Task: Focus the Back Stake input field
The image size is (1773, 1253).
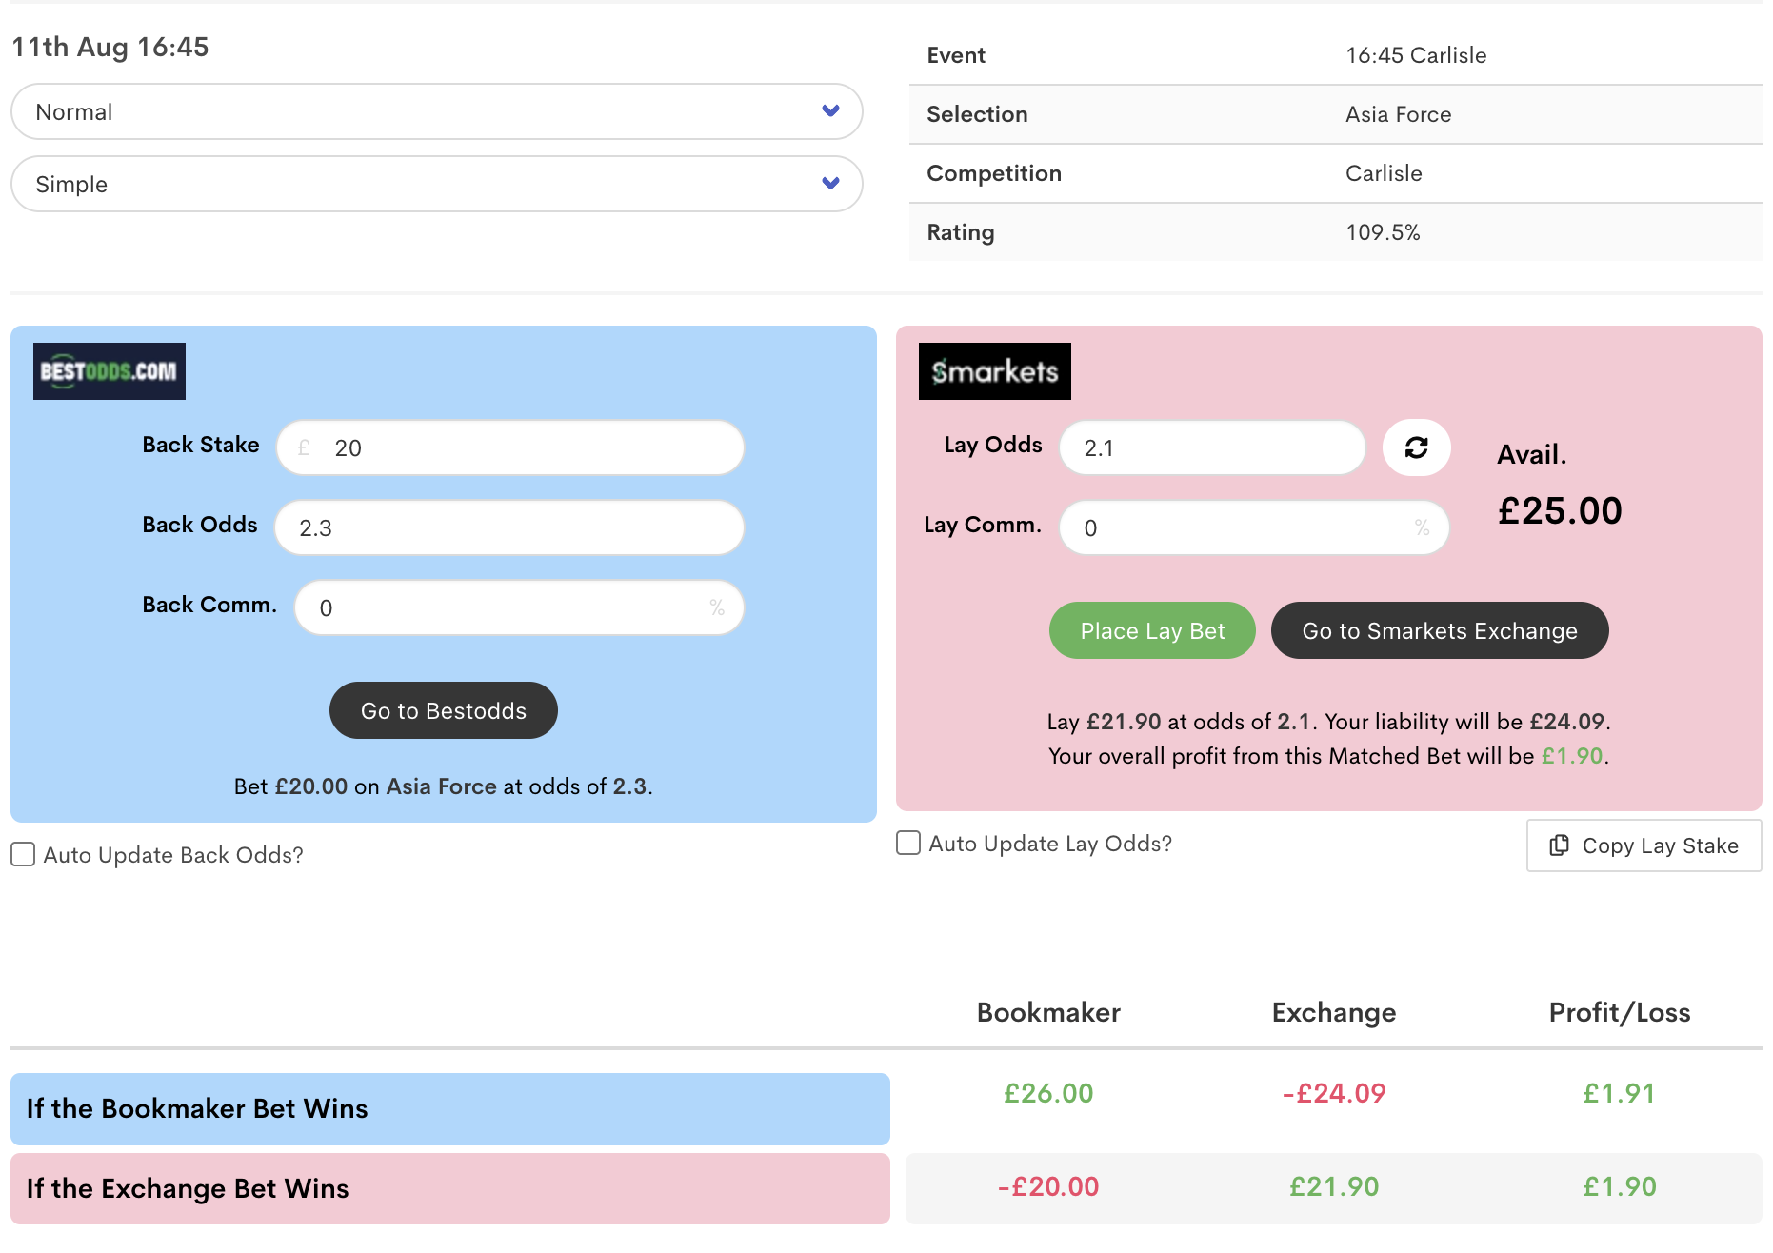Action: coord(510,447)
